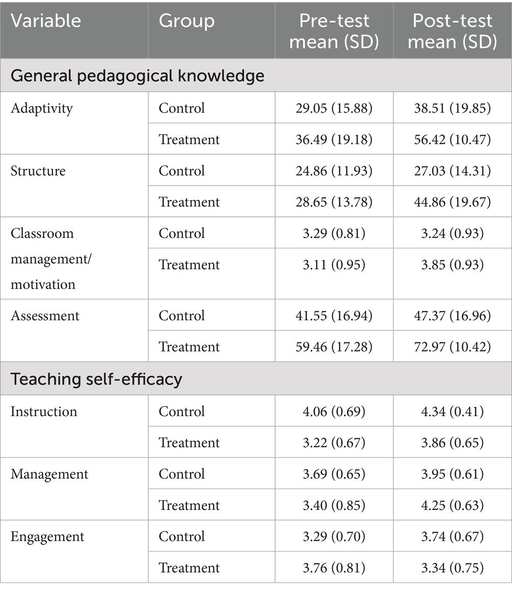Select the cell showing 4.25 (0.63)

pos(452,505)
